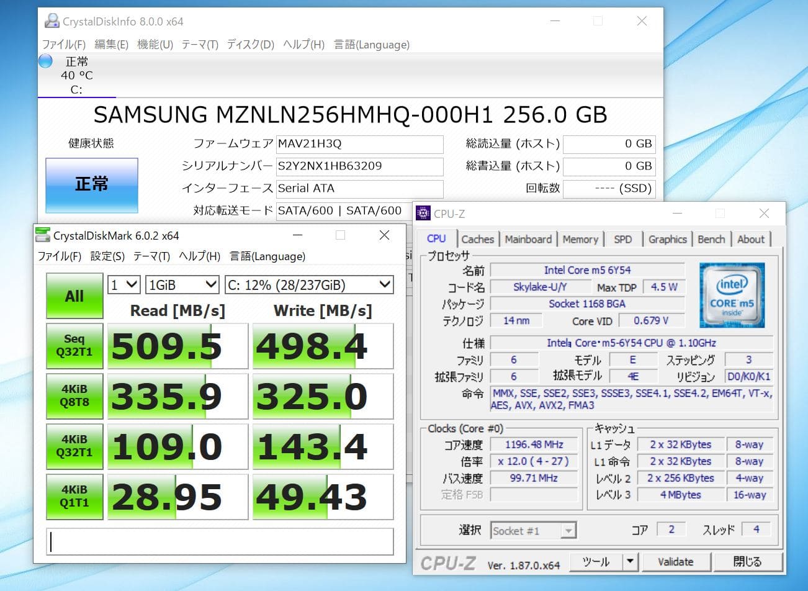Click the Max TDP value 4.5 W

(x=663, y=287)
